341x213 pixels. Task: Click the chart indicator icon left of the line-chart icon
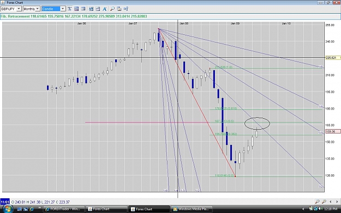(x=91, y=9)
